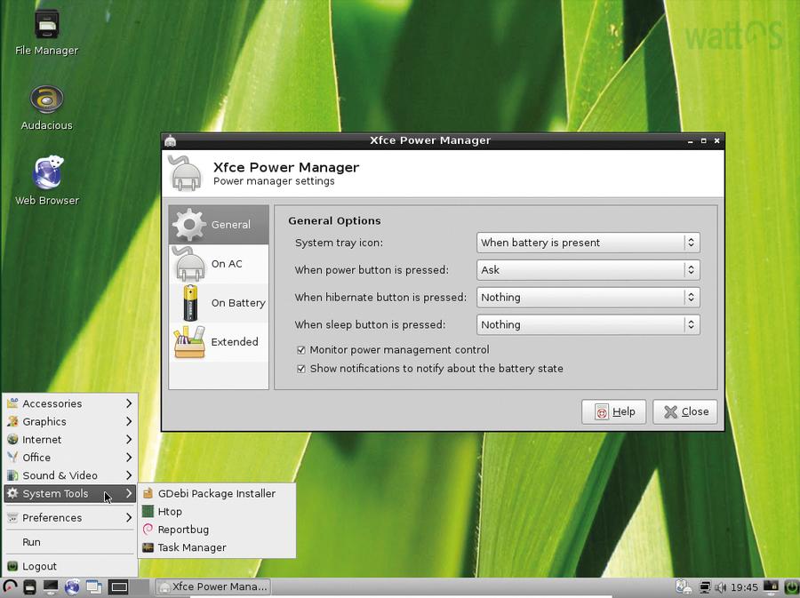Click the green power button on the taskbar
This screenshot has height=598, width=800.
pyautogui.click(x=790, y=586)
